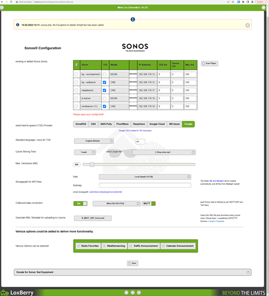Open the LoxBerry home icon at bottom left
The width and height of the screenshot is (269, 296).
[x=4, y=293]
